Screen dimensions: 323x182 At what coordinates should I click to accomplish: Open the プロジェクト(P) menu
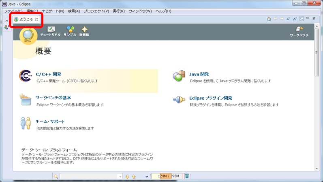coord(96,11)
